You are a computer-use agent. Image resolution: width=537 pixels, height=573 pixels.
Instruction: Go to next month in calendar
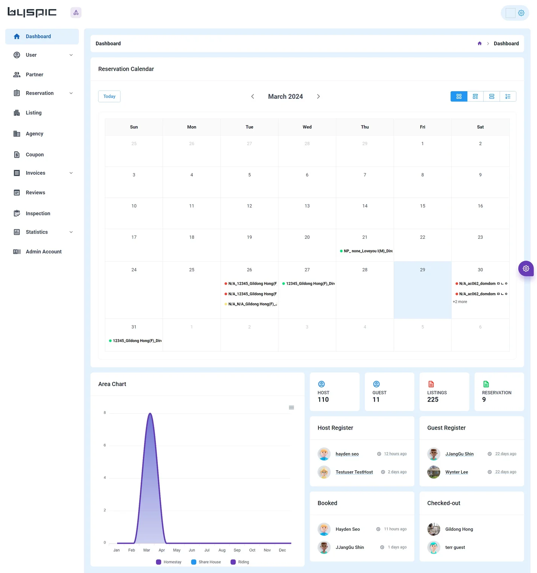[318, 97]
